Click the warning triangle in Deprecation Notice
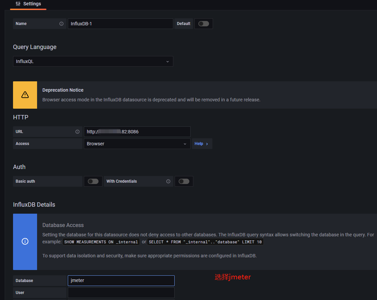377x300 pixels. pyautogui.click(x=25, y=95)
